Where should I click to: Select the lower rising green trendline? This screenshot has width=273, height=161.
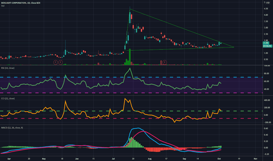pyautogui.click(x=180, y=49)
